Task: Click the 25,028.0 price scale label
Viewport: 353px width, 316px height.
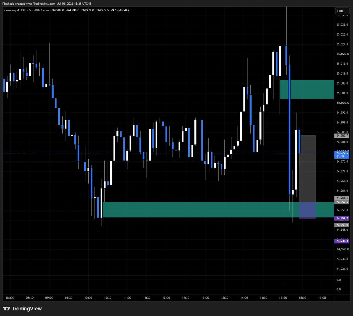Action: pyautogui.click(x=342, y=34)
